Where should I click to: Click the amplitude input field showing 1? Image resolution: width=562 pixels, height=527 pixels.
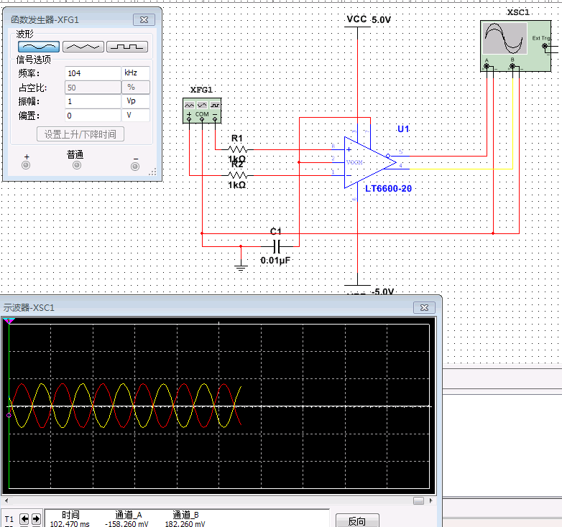coord(92,101)
